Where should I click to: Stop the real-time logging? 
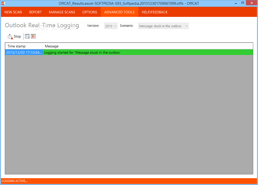[14, 36]
